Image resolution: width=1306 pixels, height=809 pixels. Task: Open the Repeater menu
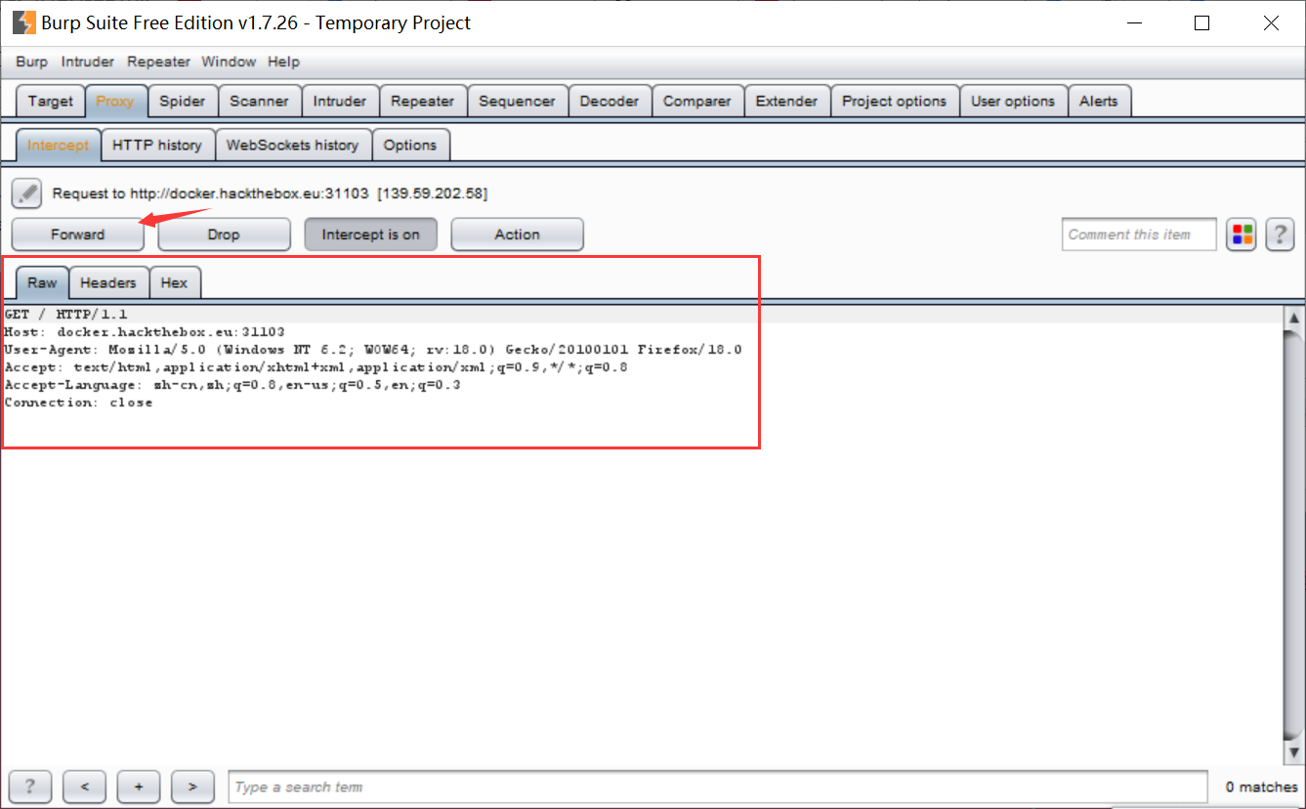click(x=158, y=62)
